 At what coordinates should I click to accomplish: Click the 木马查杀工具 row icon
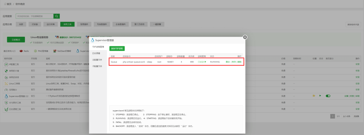[6, 102]
